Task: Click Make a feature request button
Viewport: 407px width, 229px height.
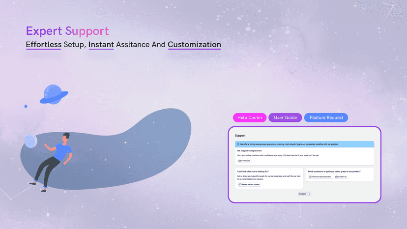Action: pyautogui.click(x=249, y=184)
